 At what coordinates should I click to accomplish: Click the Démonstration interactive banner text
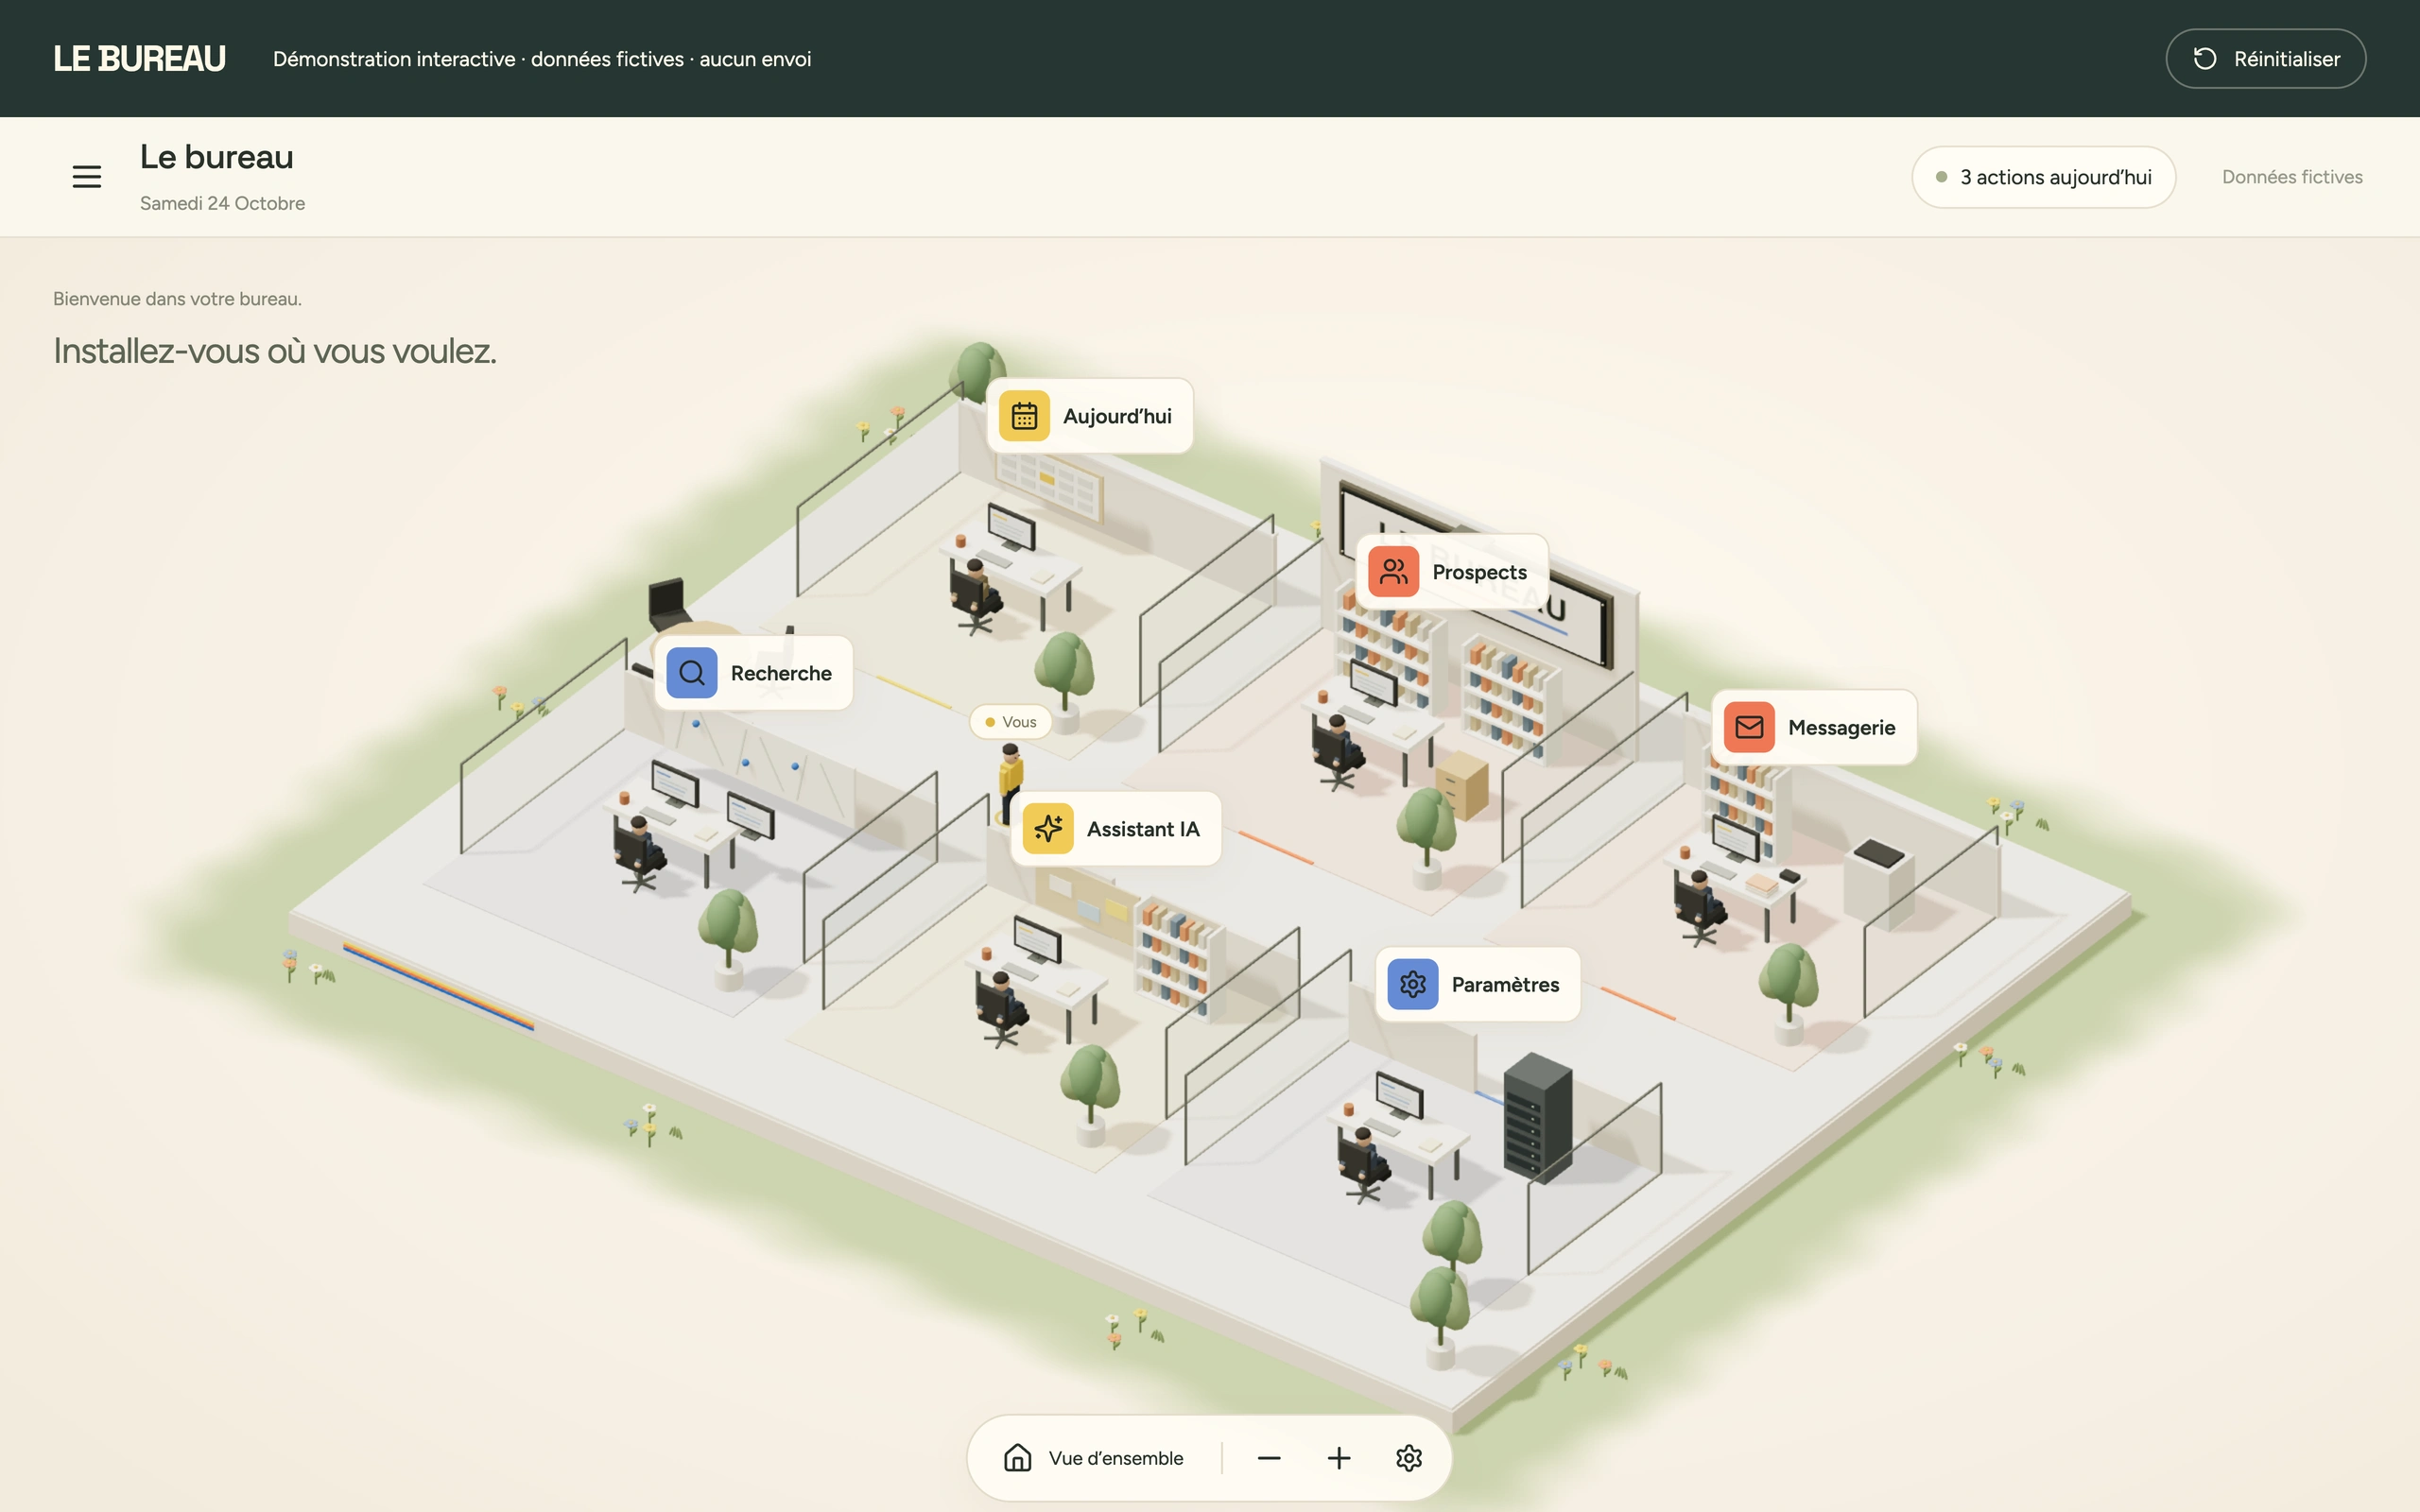coord(542,59)
